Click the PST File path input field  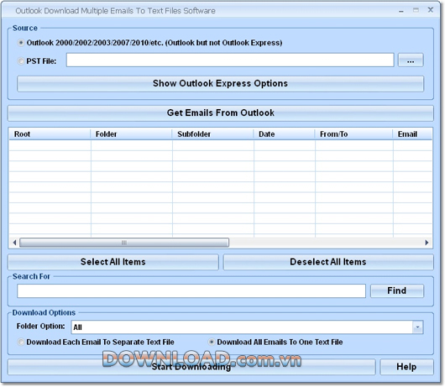pos(230,60)
